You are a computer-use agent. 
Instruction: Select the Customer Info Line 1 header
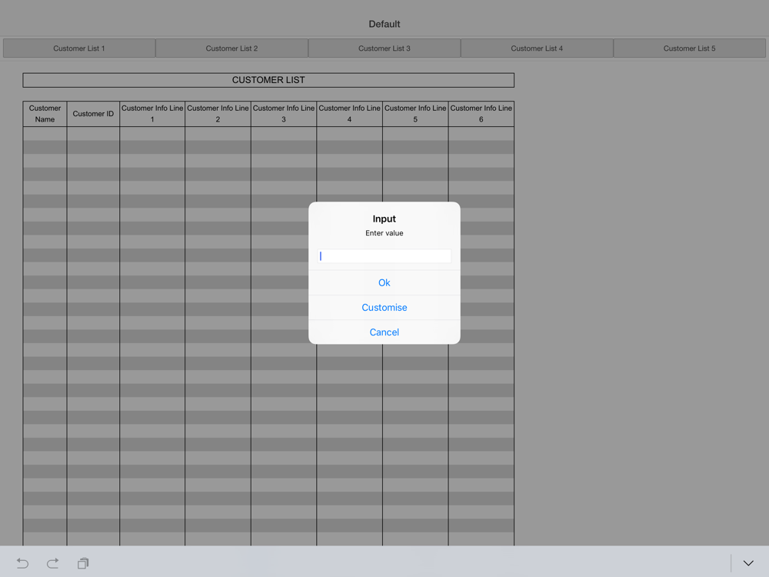[152, 114]
